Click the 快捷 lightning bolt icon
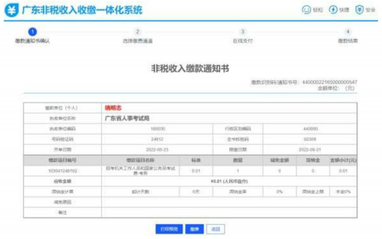This screenshot has height=239, width=382. [x=333, y=10]
